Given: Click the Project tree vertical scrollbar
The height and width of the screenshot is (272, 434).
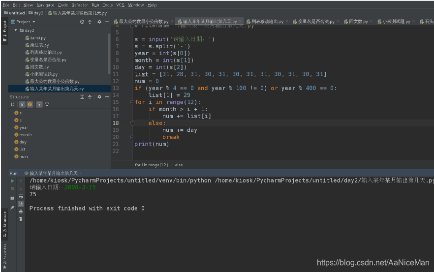Looking at the screenshot, I should coord(109,54).
